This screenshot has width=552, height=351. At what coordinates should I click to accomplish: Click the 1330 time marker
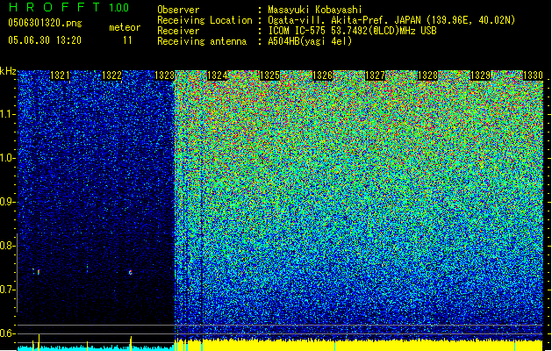[533, 75]
